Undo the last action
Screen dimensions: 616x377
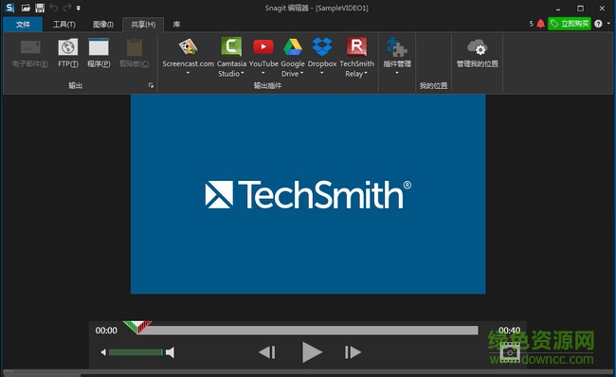pyautogui.click(x=54, y=8)
